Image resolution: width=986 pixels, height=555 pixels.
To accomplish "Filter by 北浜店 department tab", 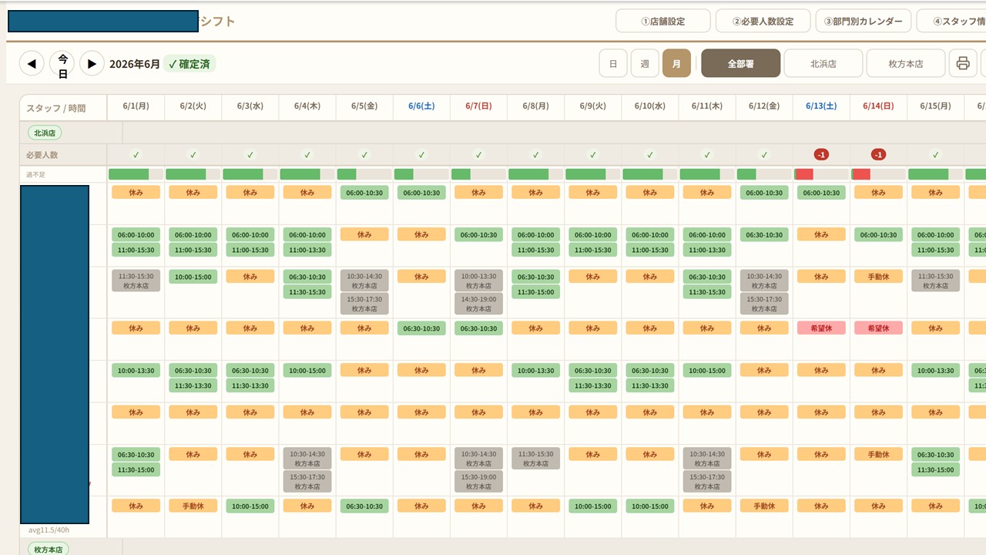I will coord(823,63).
